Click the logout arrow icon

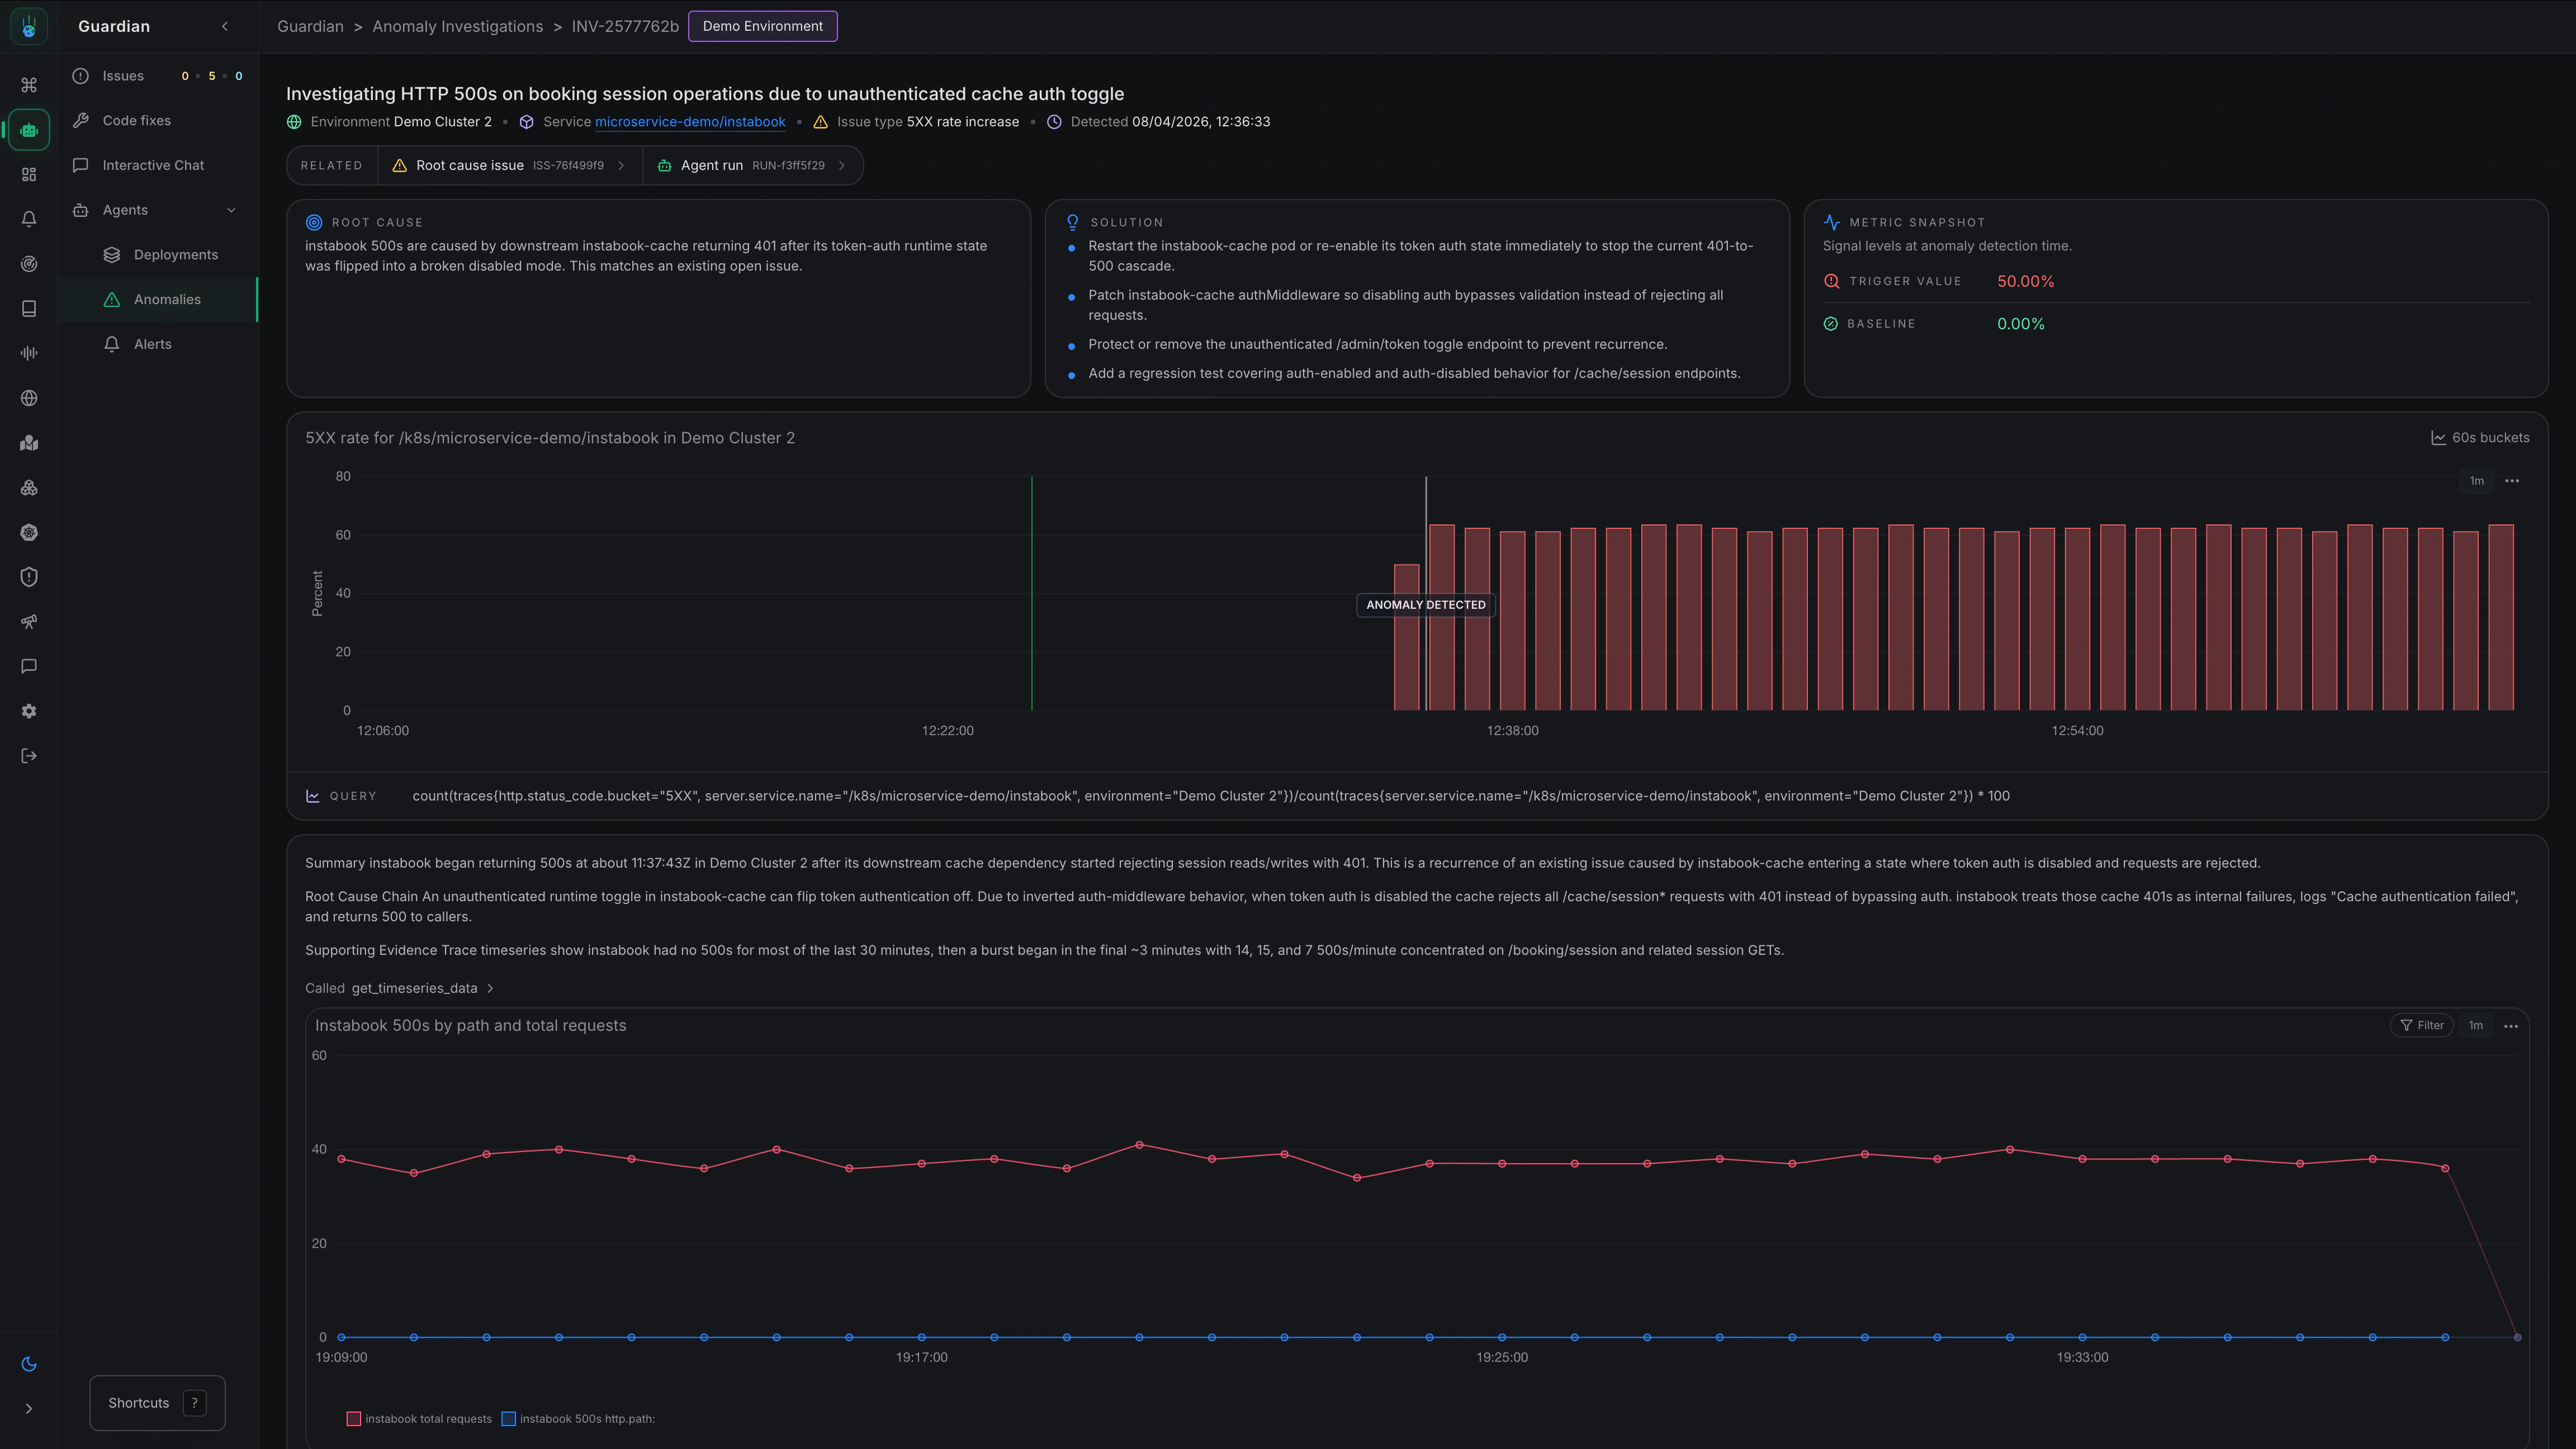pyautogui.click(x=29, y=756)
